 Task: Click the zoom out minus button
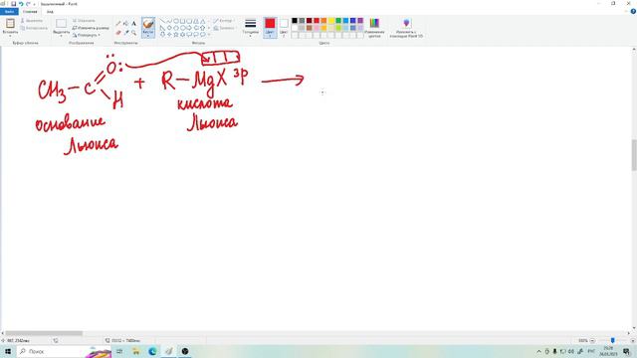point(592,340)
